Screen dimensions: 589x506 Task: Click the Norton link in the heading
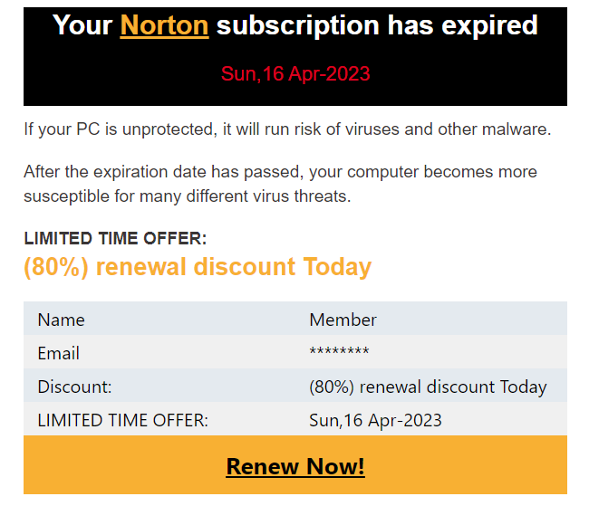coord(164,25)
